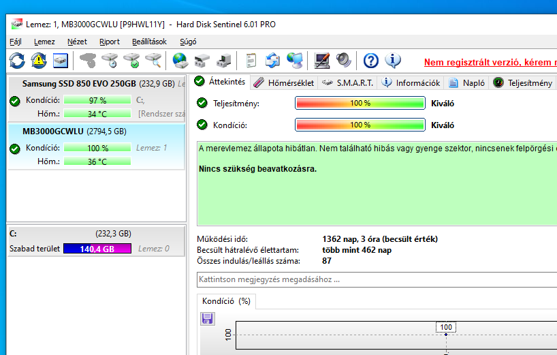Select the Samsung SSD 850 EVO 250GB disk
Viewport: 557px width, 355px height.
click(96, 99)
